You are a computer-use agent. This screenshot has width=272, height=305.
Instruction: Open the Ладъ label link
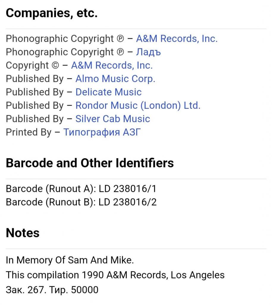(148, 52)
